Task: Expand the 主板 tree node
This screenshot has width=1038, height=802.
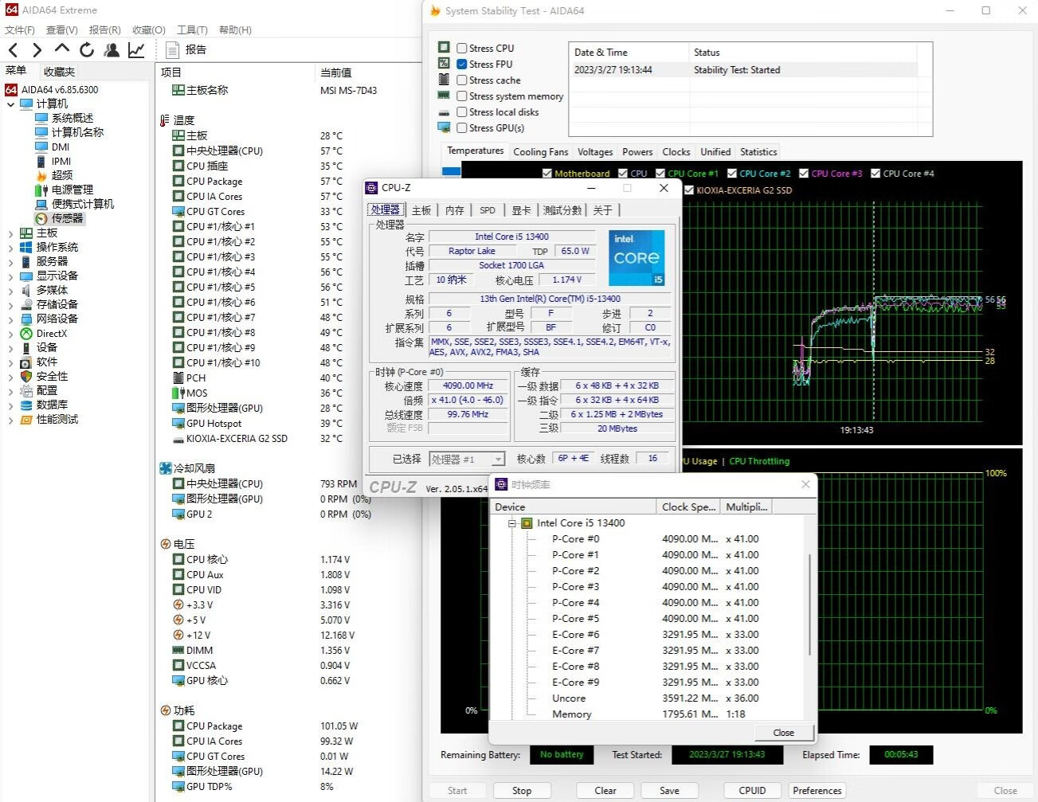Action: point(10,233)
